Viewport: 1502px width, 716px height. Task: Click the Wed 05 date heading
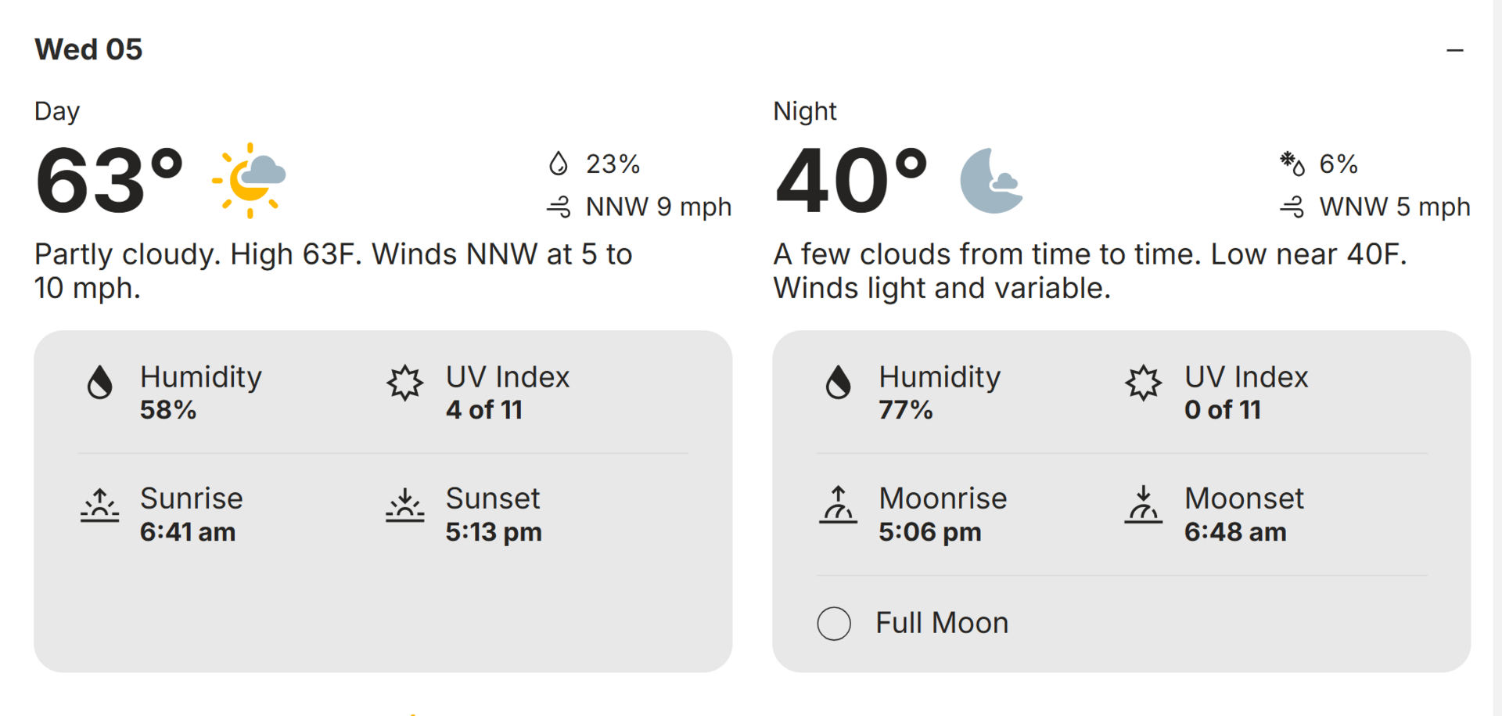tap(88, 49)
